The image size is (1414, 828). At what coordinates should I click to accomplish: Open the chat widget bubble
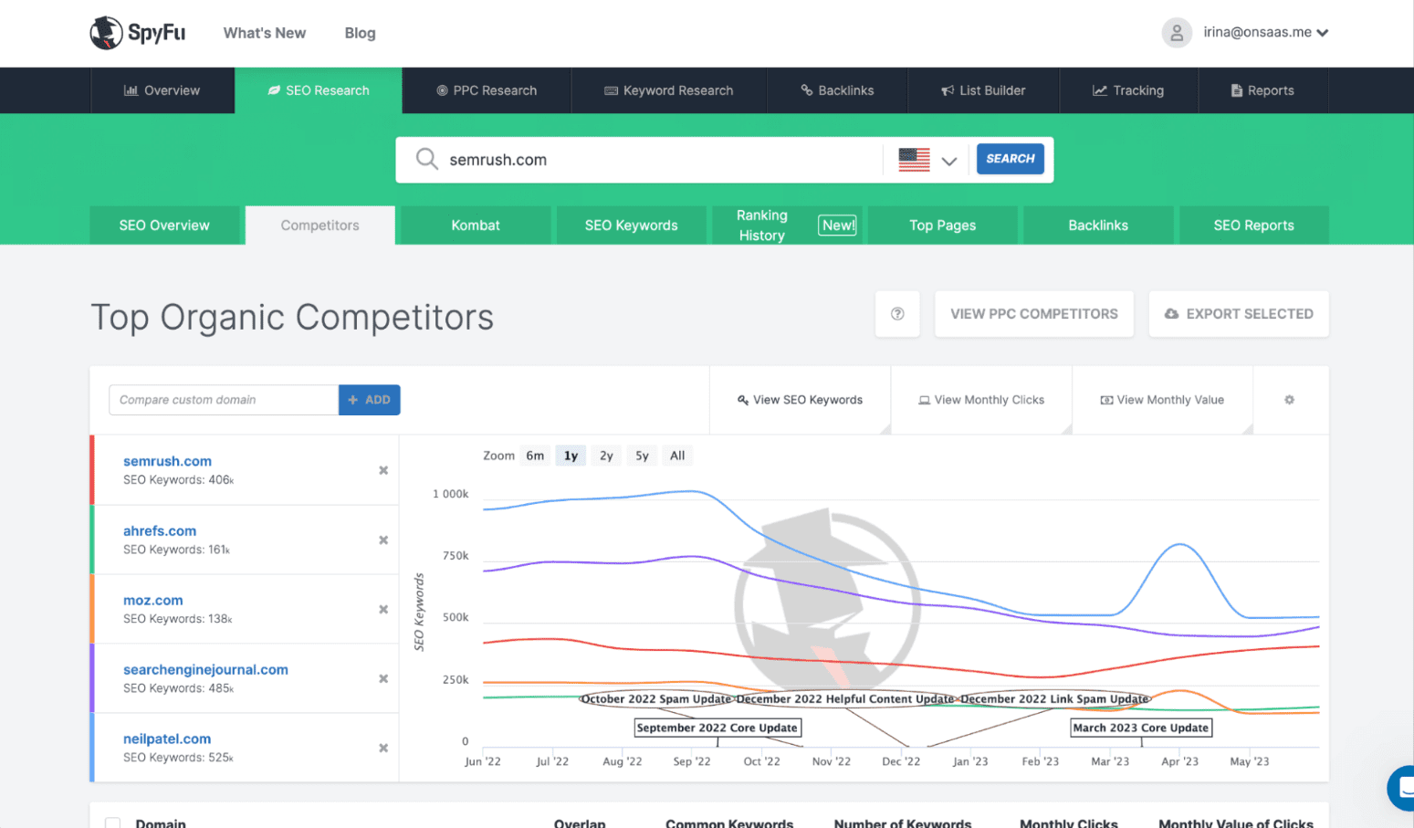click(1401, 788)
